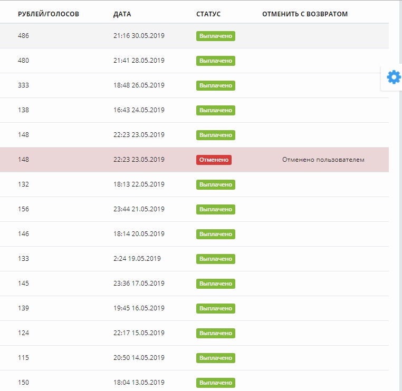Click the ОТМЕНИТЬ С ВОЗВРАТОМ column header
Image resolution: width=402 pixels, height=391 pixels.
click(x=305, y=14)
